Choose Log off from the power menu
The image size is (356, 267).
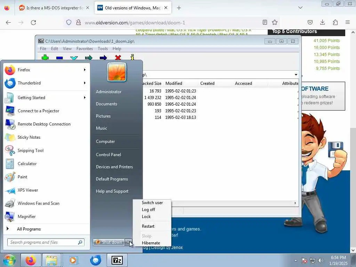pyautogui.click(x=152, y=210)
